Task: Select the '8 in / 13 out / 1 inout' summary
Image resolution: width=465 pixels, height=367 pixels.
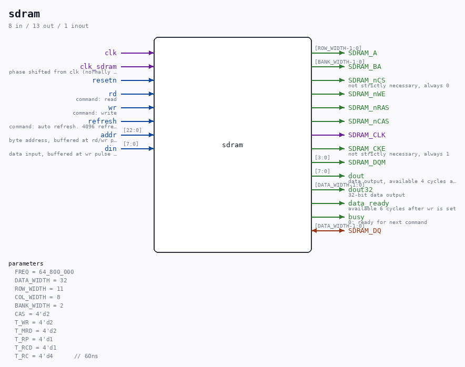Action: [x=48, y=26]
